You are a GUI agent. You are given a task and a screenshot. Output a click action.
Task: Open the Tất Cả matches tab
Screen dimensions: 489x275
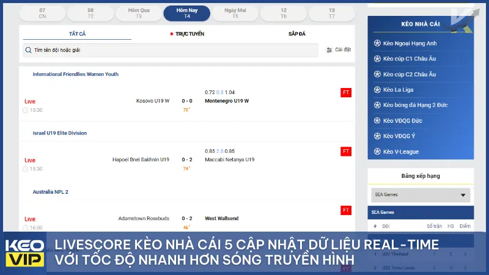[x=77, y=34]
